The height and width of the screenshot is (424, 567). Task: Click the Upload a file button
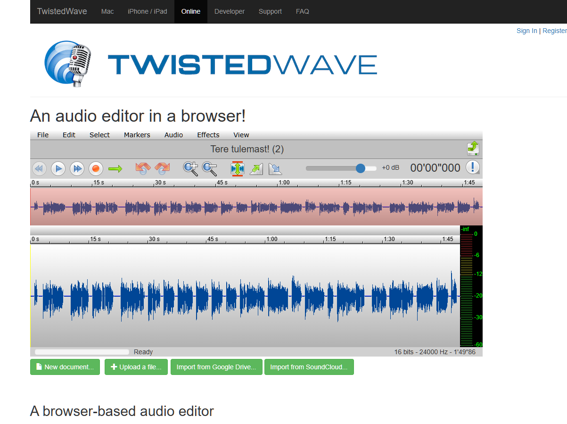136,367
